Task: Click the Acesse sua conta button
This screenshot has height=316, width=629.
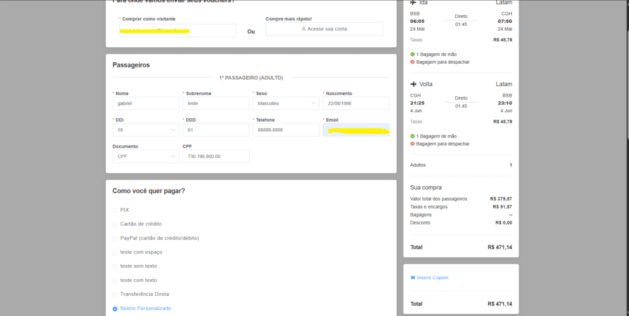Action: [x=324, y=29]
